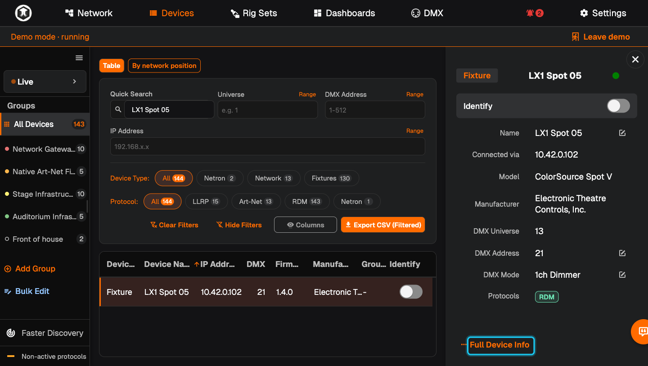Open the Network tab
The width and height of the screenshot is (648, 366).
coord(89,13)
